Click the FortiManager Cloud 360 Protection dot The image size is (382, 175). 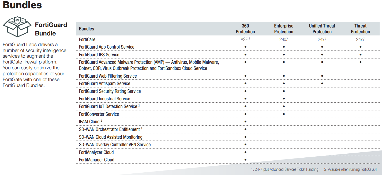pyautogui.click(x=245, y=160)
